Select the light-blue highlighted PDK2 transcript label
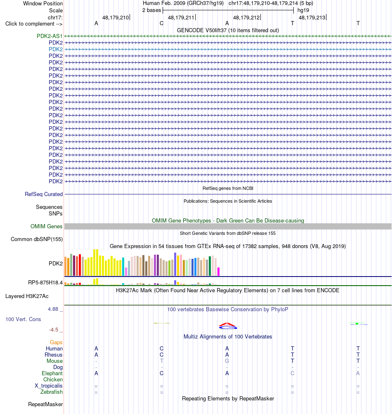 tap(56, 49)
